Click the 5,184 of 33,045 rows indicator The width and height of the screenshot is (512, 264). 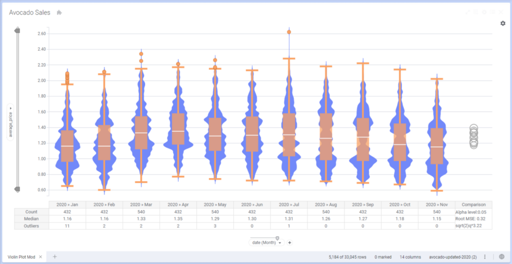[x=349, y=257]
